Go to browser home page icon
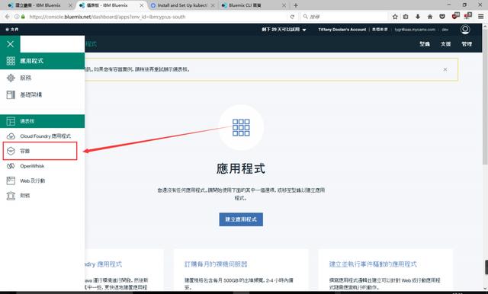The width and height of the screenshot is (488, 294). pos(430,17)
